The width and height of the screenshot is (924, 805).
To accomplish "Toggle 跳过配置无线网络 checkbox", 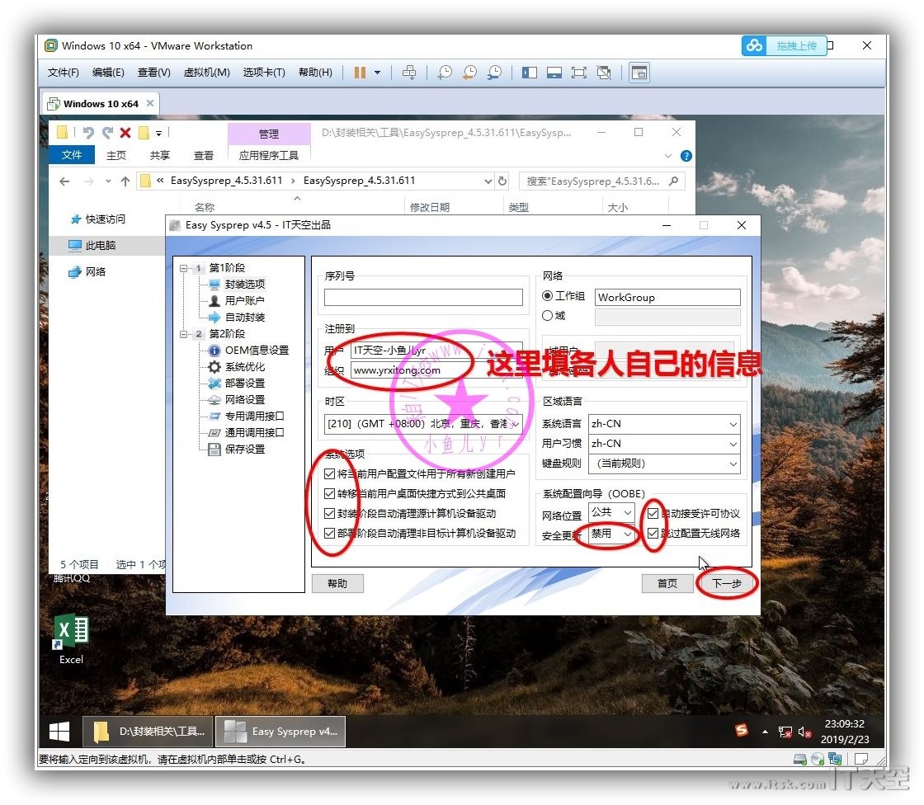I will click(x=653, y=534).
